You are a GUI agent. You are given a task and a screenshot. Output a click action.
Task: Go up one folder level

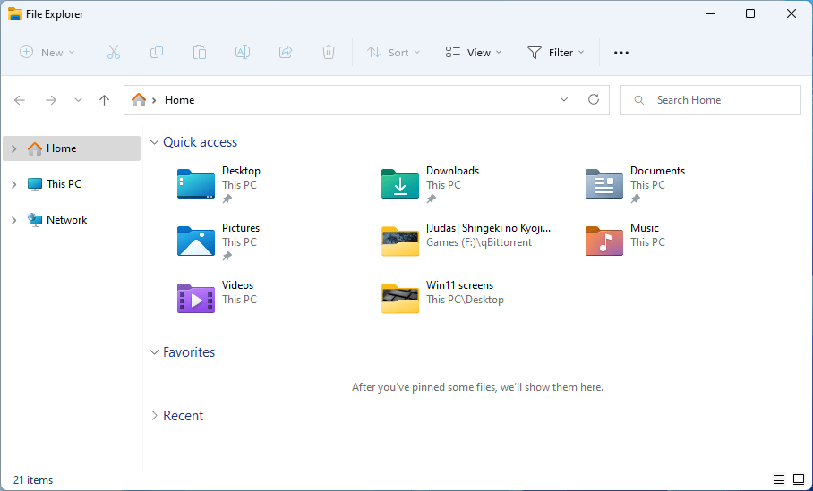tap(104, 100)
